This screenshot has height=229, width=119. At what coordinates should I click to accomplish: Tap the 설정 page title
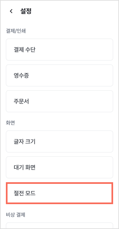tap(26, 11)
